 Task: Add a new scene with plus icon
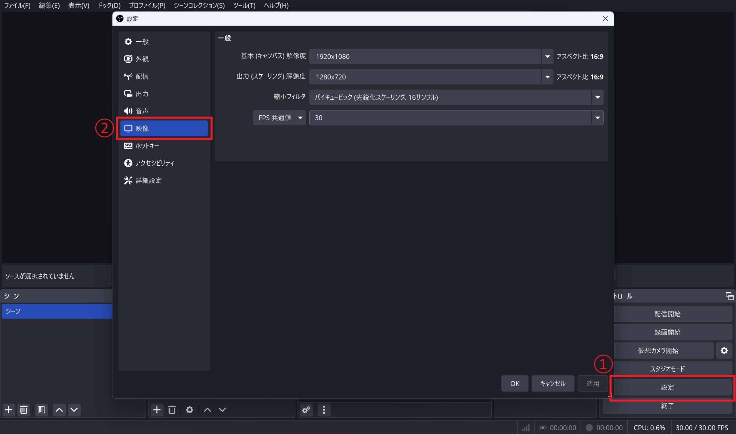click(x=9, y=410)
